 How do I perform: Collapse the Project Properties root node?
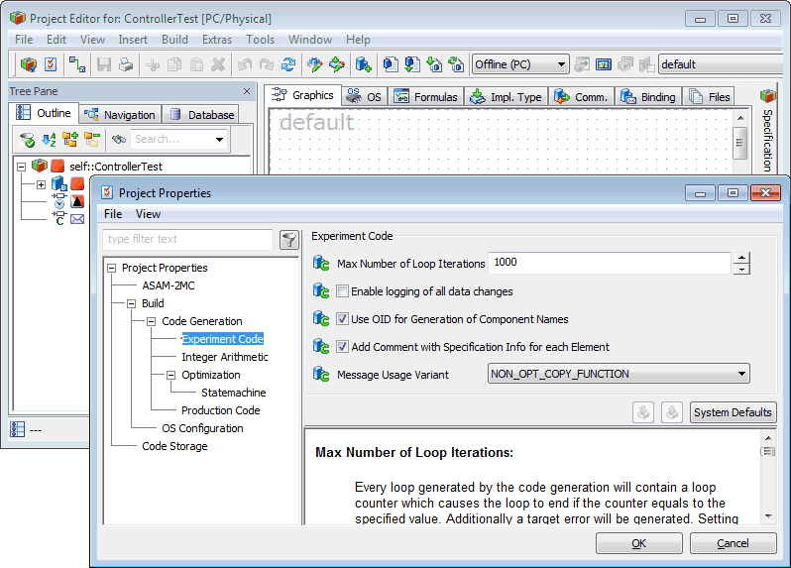click(x=111, y=268)
